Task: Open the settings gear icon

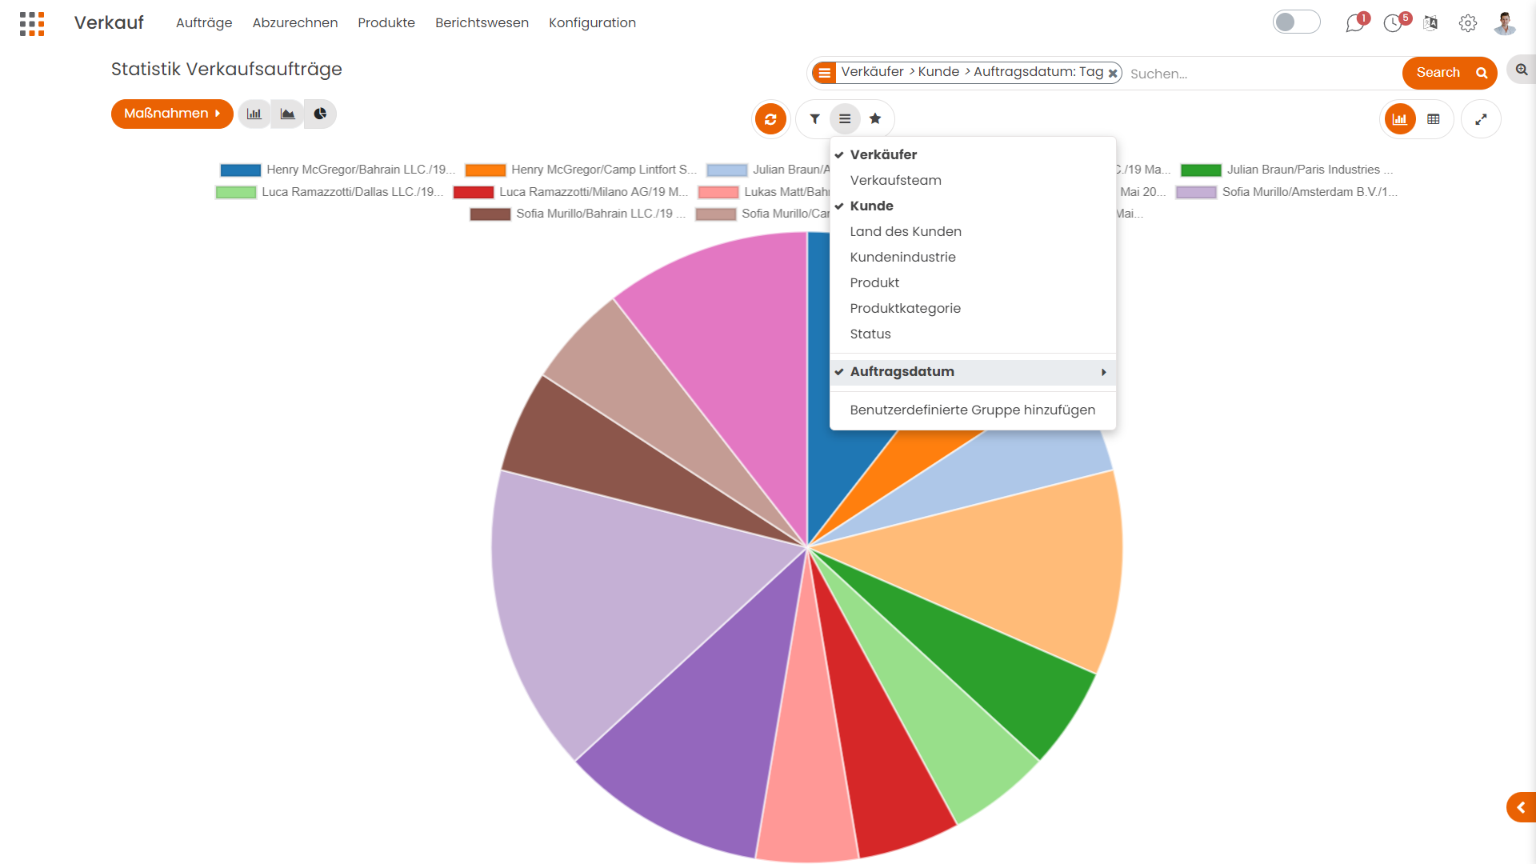Action: pyautogui.click(x=1467, y=23)
